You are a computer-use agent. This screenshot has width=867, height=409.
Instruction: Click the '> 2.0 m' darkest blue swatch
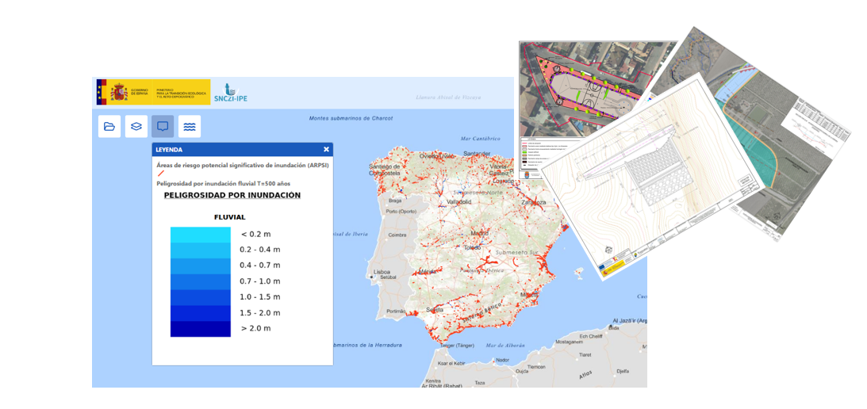(200, 328)
